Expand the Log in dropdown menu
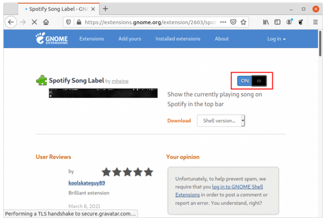This screenshot has width=326, height=221. [x=277, y=39]
